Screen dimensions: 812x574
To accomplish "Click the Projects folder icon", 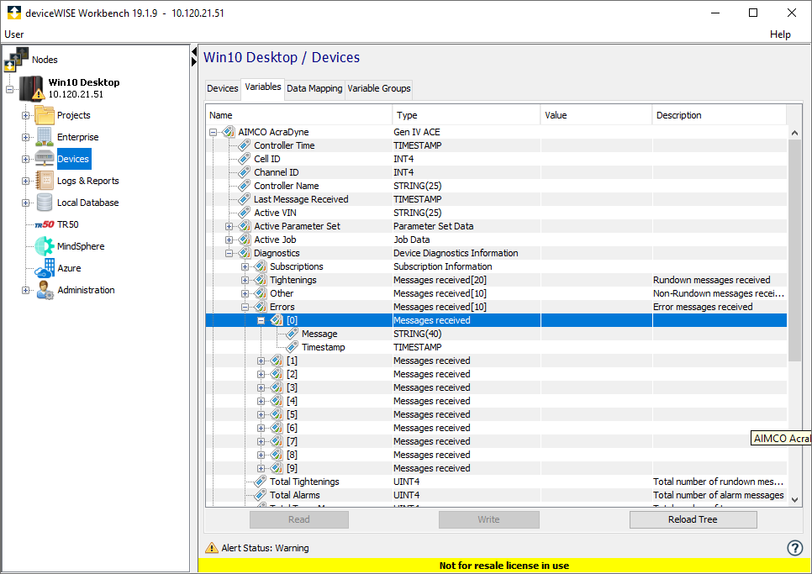I will tap(45, 115).
